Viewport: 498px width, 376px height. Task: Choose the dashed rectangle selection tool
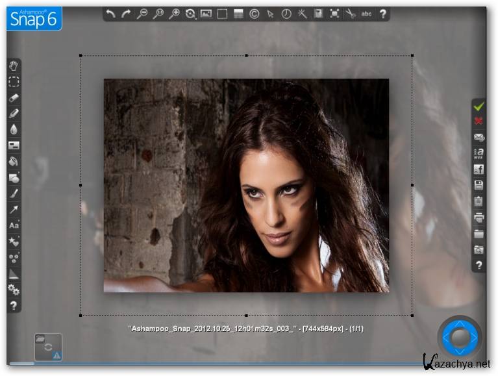tap(14, 82)
